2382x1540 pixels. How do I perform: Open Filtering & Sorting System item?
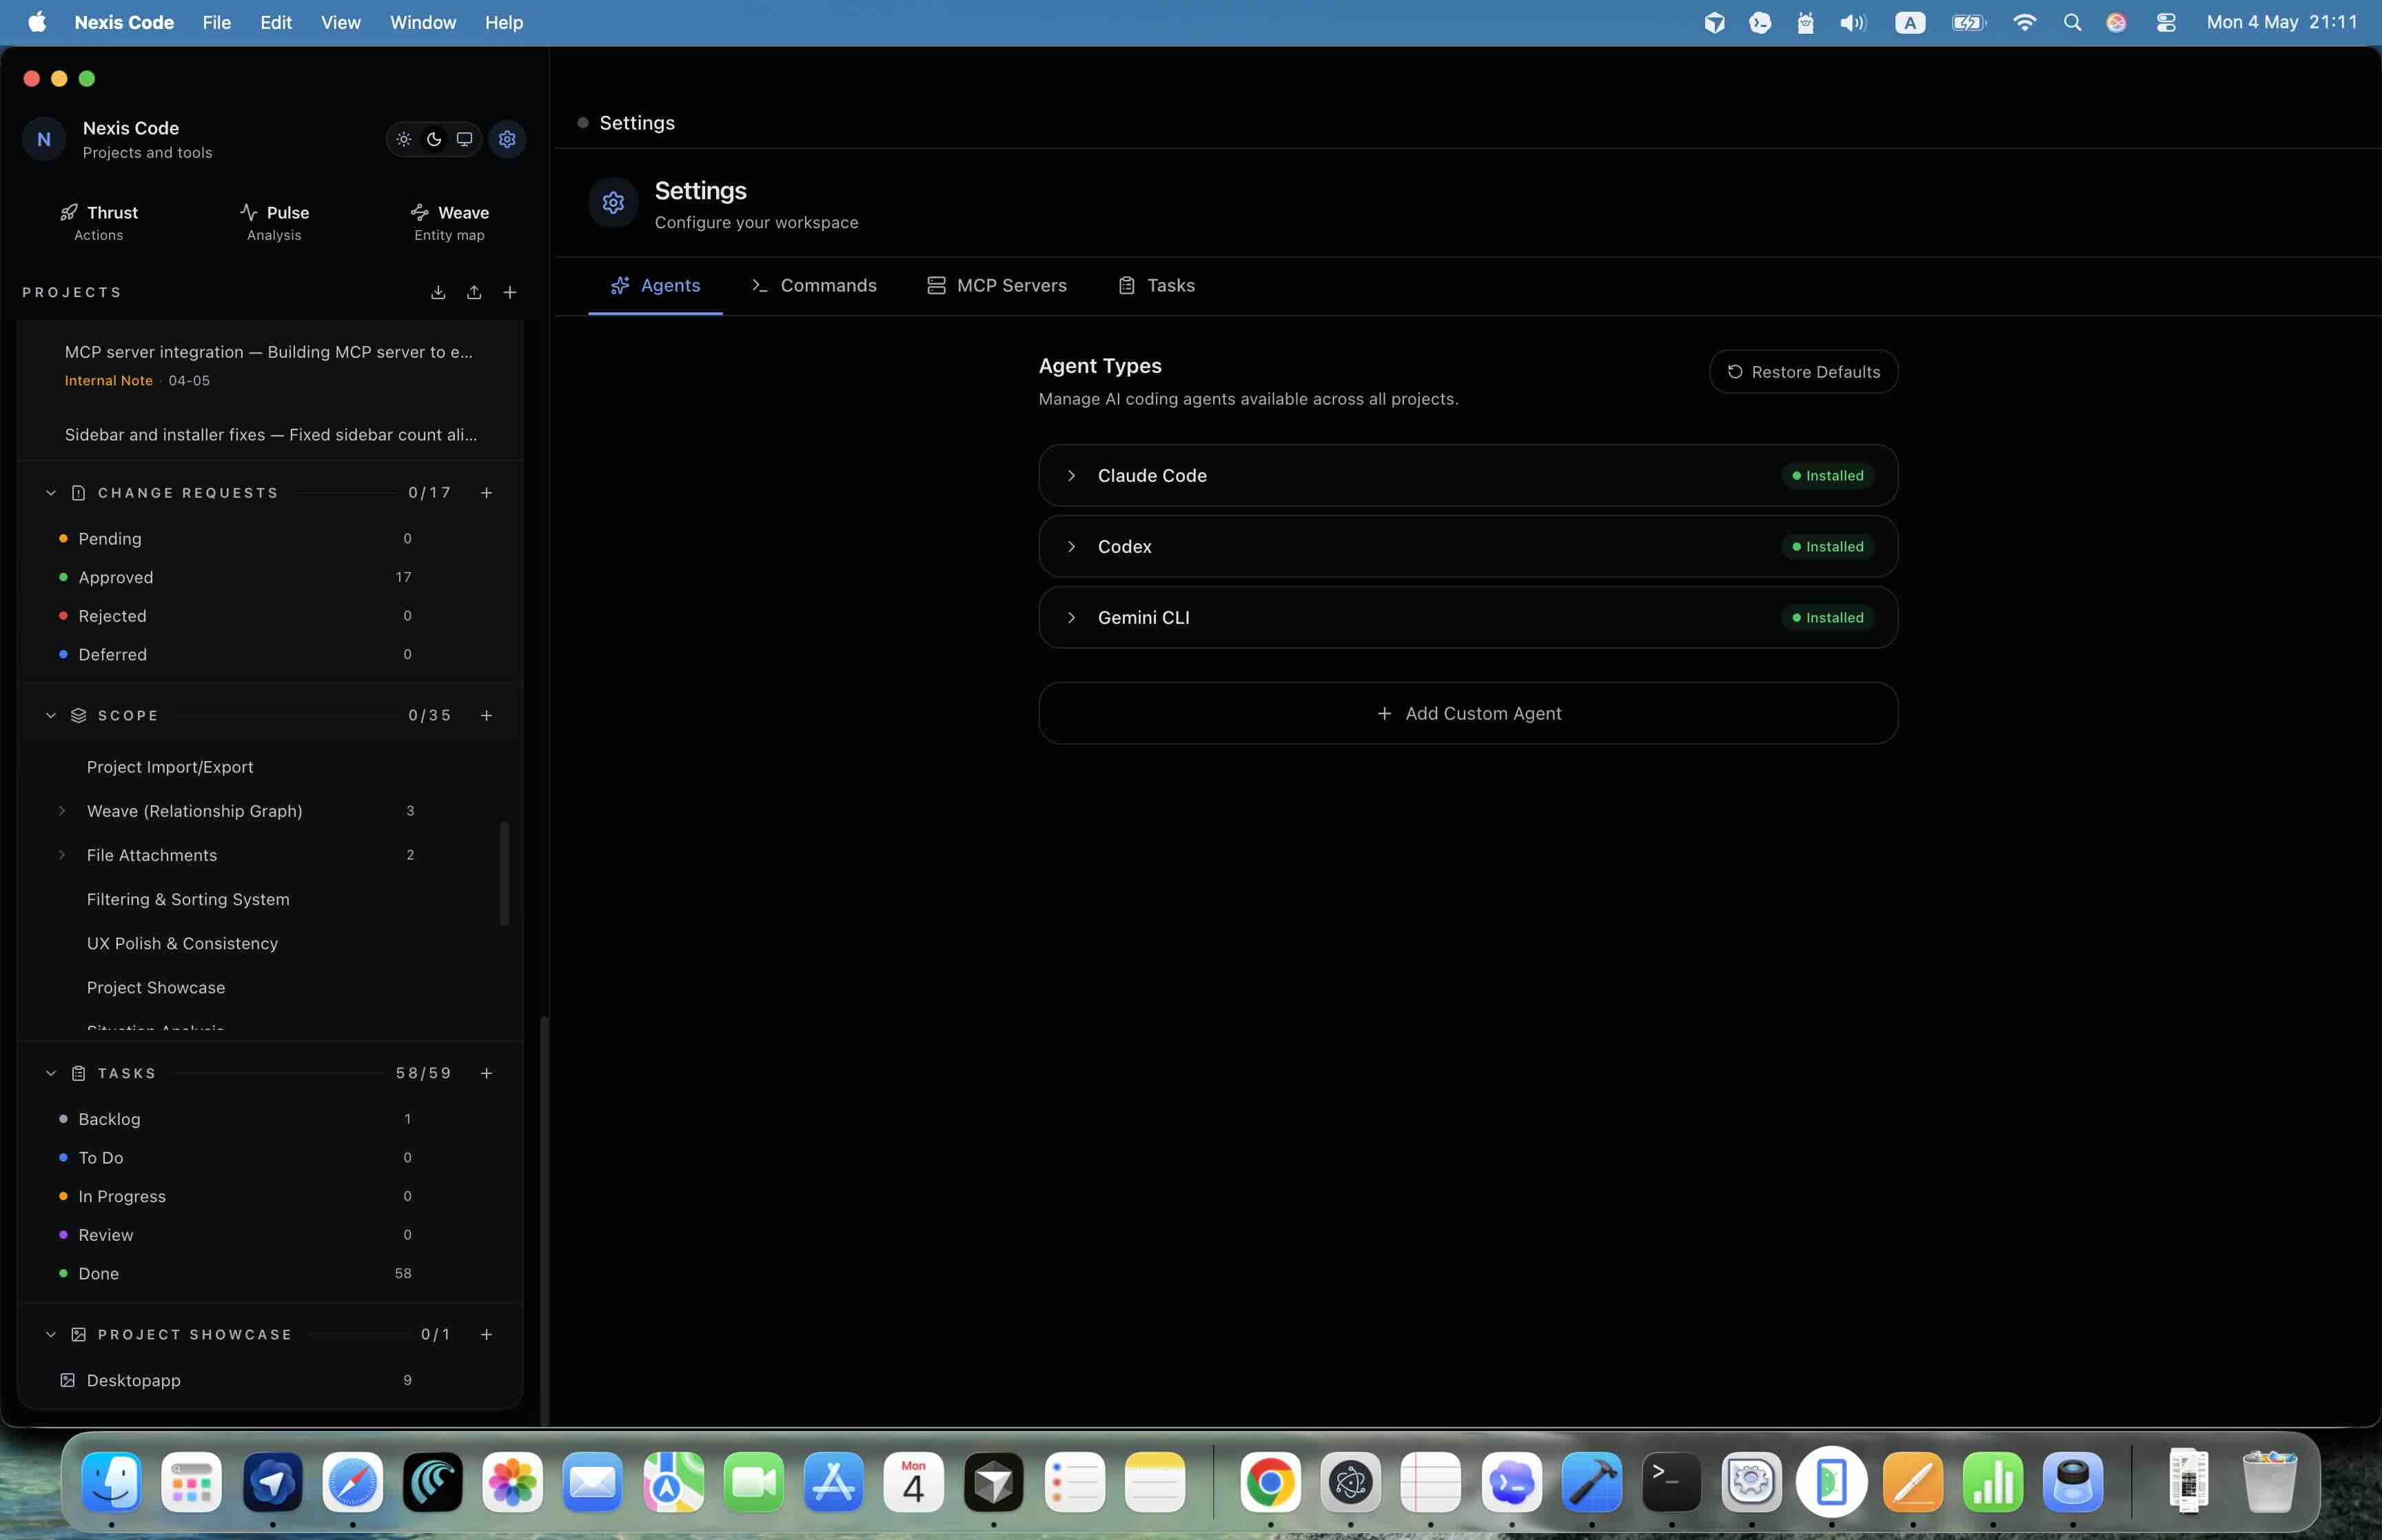tap(188, 899)
